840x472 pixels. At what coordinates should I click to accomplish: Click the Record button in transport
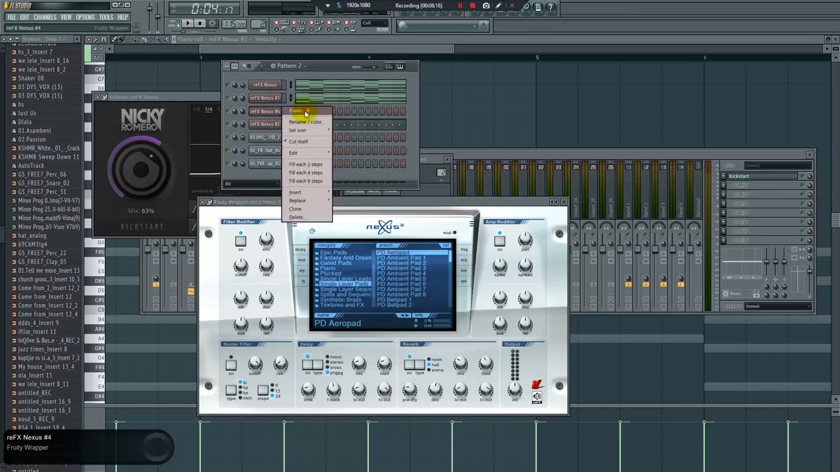213,24
